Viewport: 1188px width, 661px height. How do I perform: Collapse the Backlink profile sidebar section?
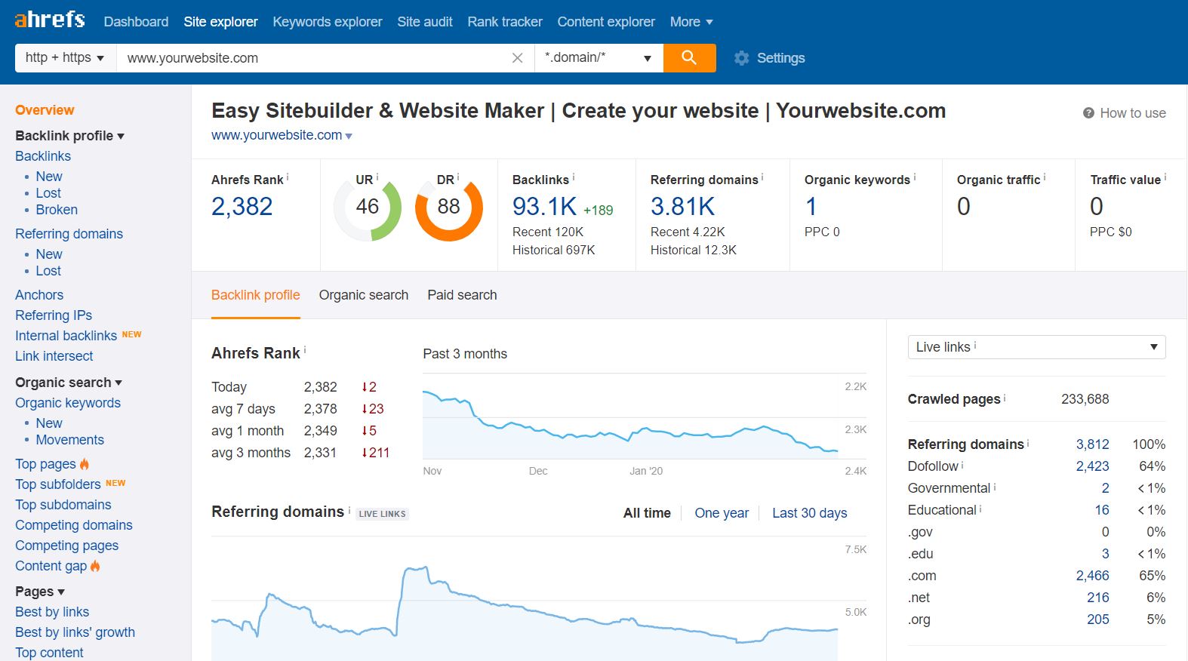69,136
